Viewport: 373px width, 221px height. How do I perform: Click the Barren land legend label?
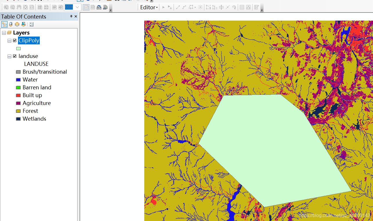pyautogui.click(x=37, y=88)
